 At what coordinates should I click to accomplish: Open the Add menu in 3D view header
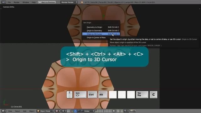(x=24, y=111)
